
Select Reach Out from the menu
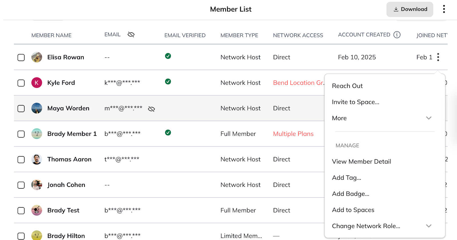click(347, 86)
